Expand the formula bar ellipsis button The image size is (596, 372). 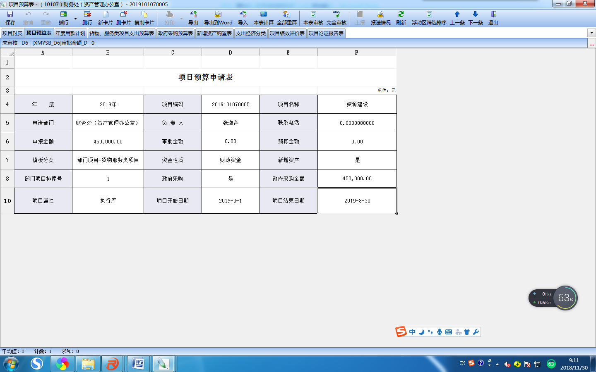591,43
